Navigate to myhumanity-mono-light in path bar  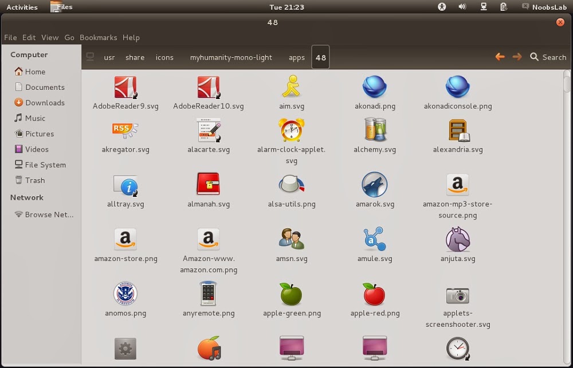[x=231, y=57]
